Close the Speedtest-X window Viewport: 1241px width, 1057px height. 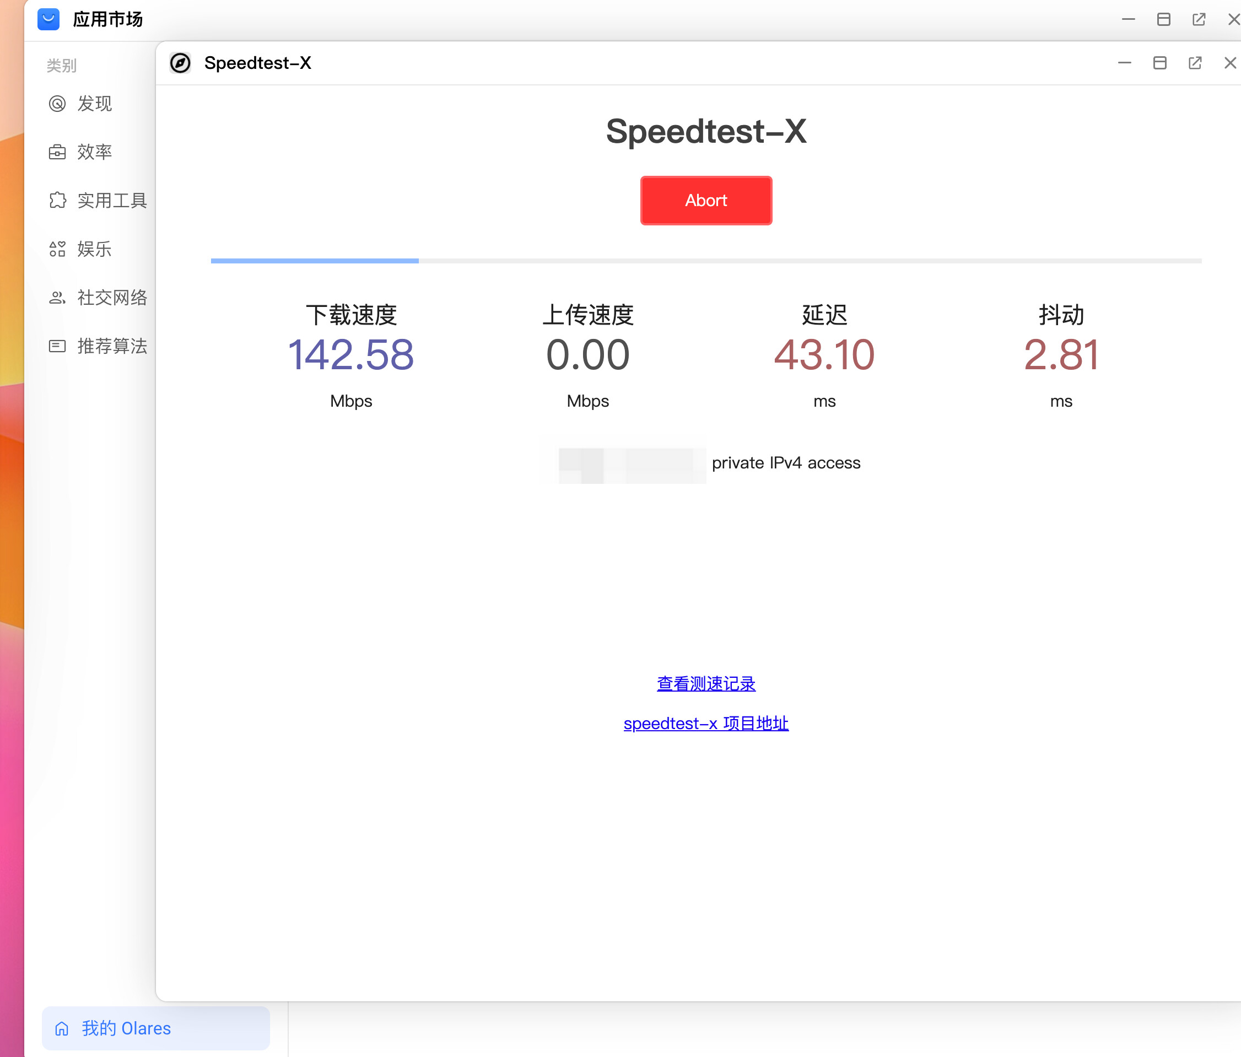tap(1229, 63)
